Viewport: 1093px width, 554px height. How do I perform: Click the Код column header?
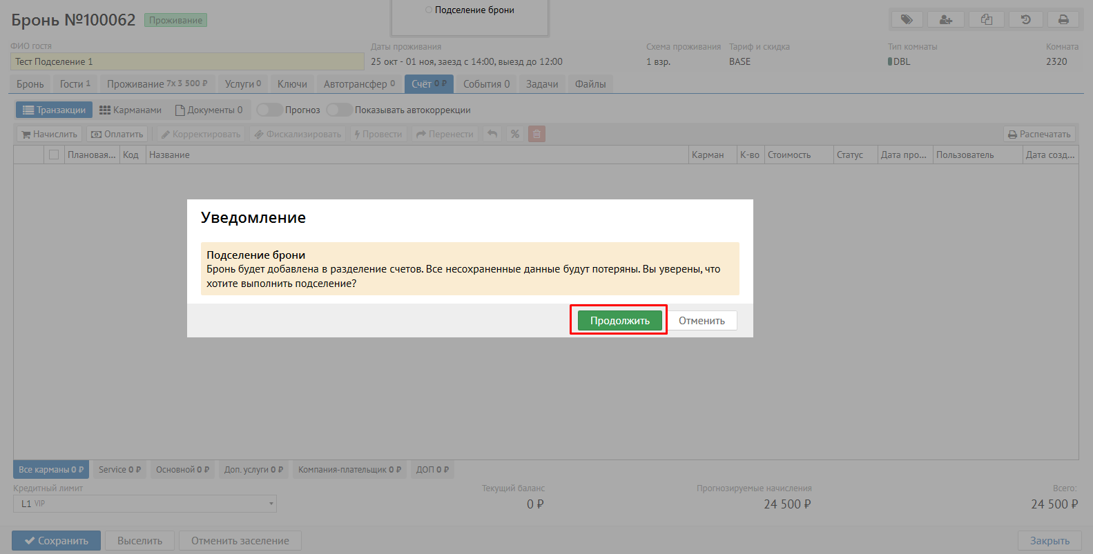click(133, 155)
